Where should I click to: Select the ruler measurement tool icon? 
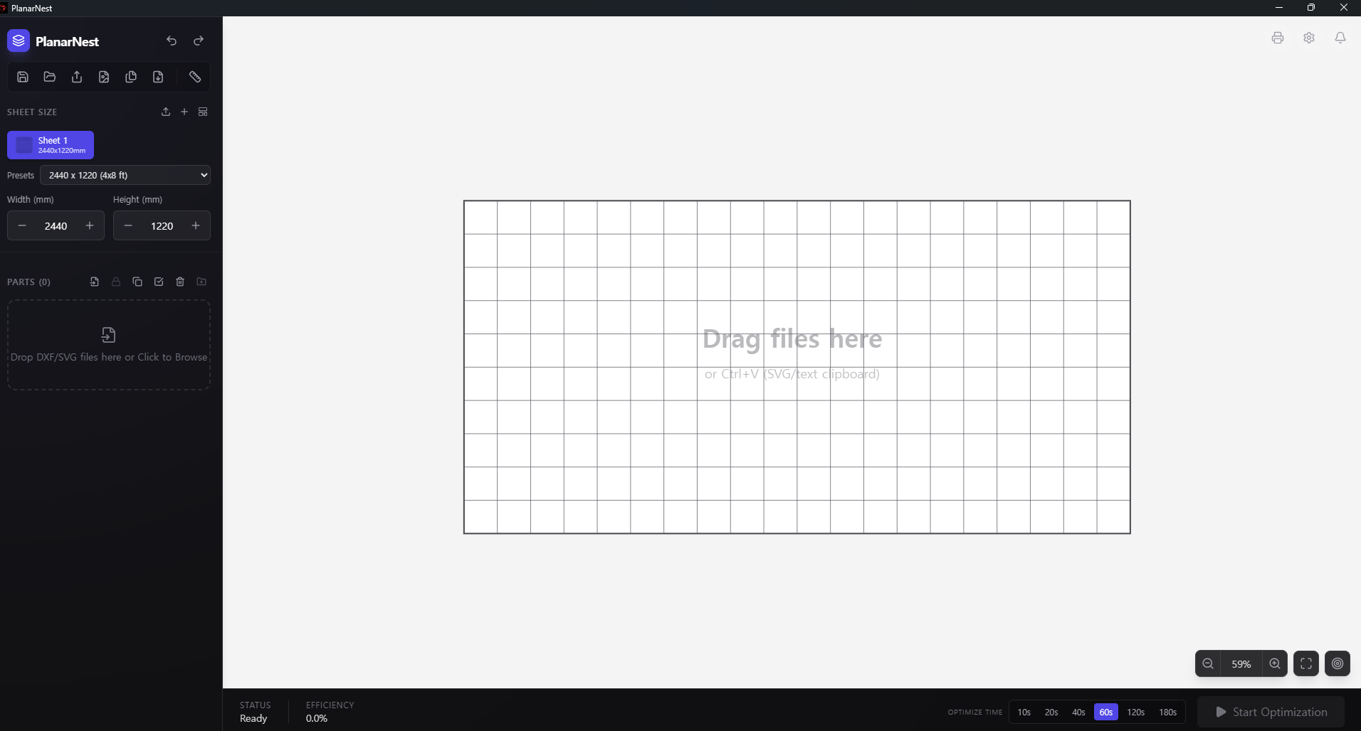pyautogui.click(x=193, y=77)
